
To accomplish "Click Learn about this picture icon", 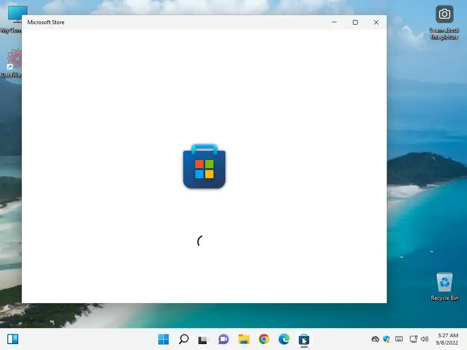I will click(x=444, y=23).
